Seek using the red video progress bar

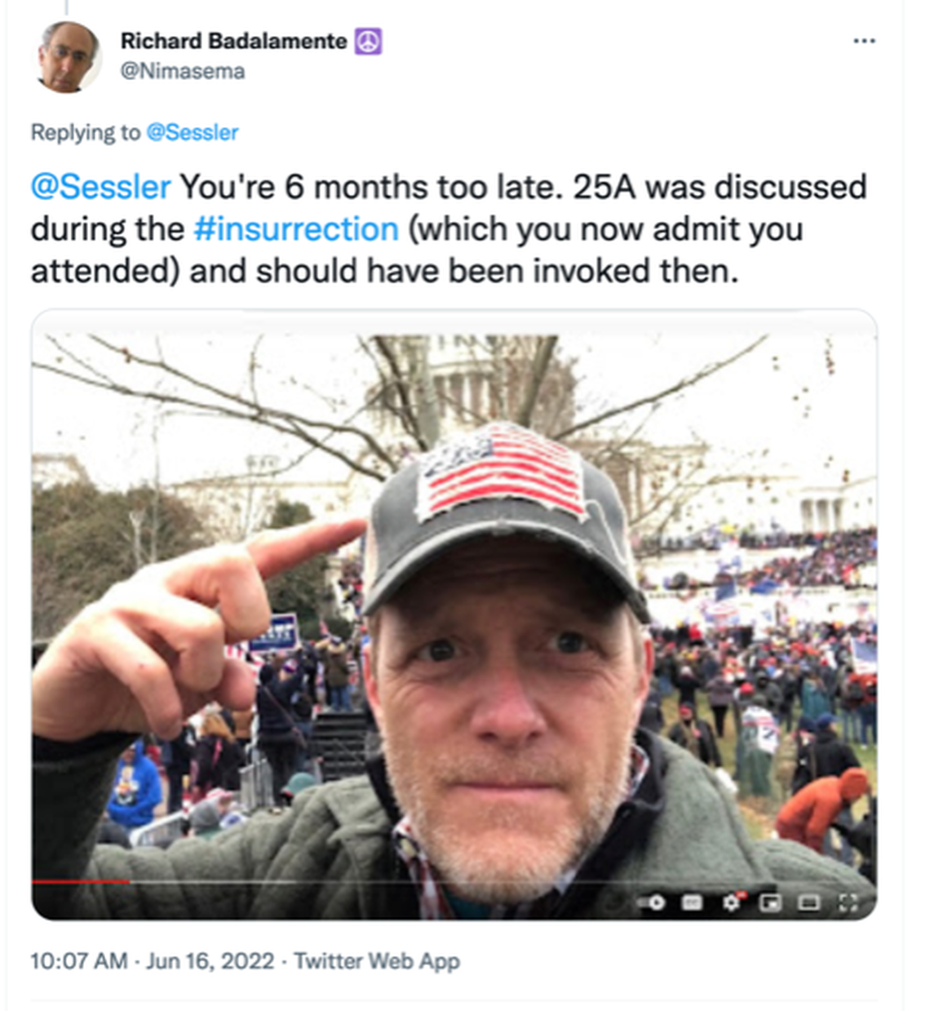click(x=80, y=882)
